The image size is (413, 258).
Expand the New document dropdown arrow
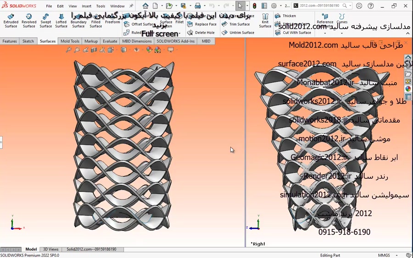pyautogui.click(x=162, y=6)
